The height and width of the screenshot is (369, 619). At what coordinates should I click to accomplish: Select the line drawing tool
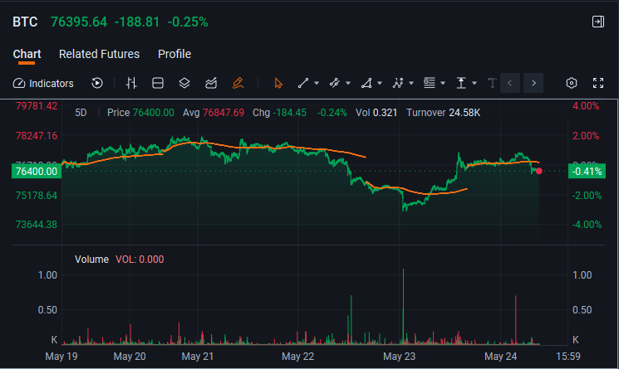[303, 83]
